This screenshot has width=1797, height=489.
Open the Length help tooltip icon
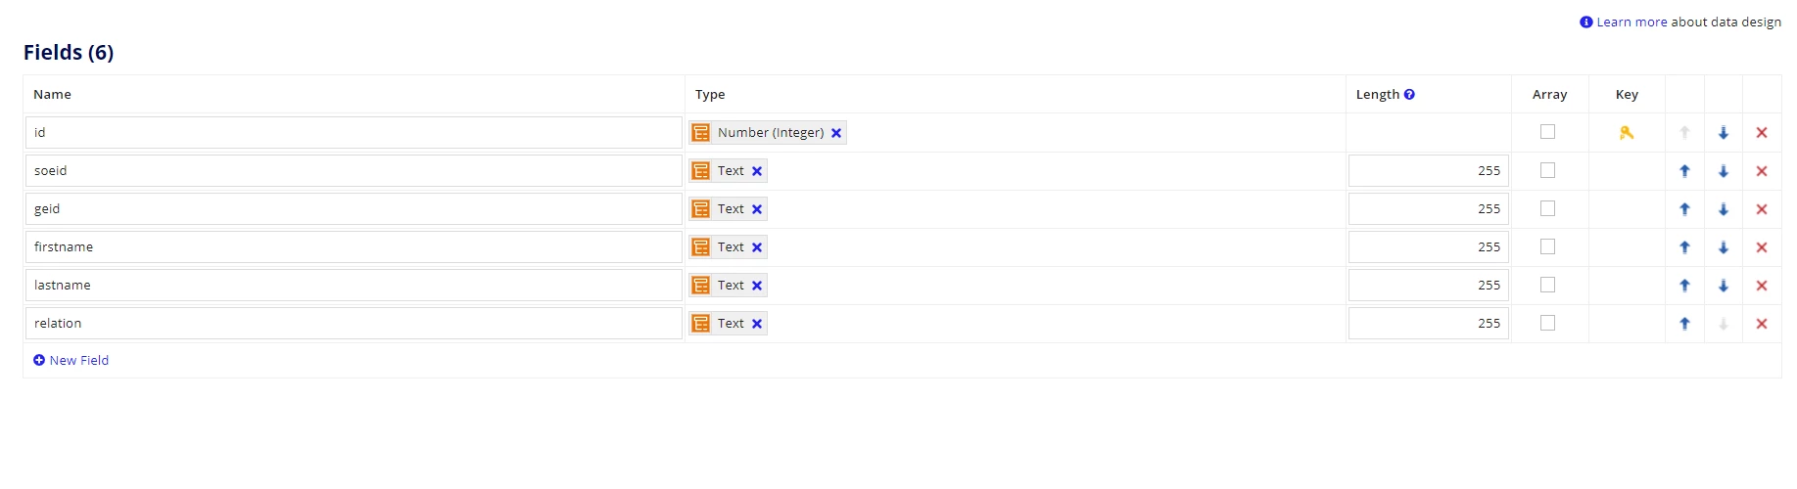point(1409,95)
